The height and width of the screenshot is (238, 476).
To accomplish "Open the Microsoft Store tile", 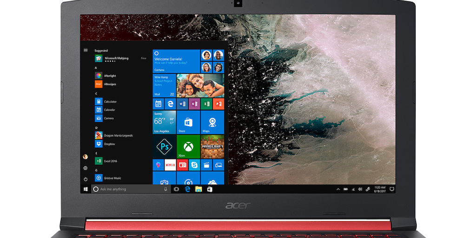I will (188, 122).
